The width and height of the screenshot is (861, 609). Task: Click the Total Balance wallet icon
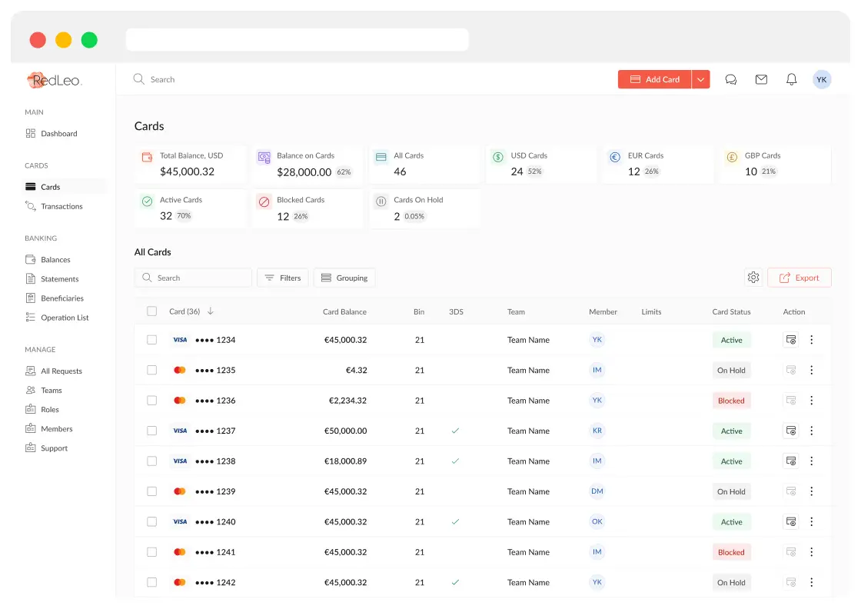[147, 157]
